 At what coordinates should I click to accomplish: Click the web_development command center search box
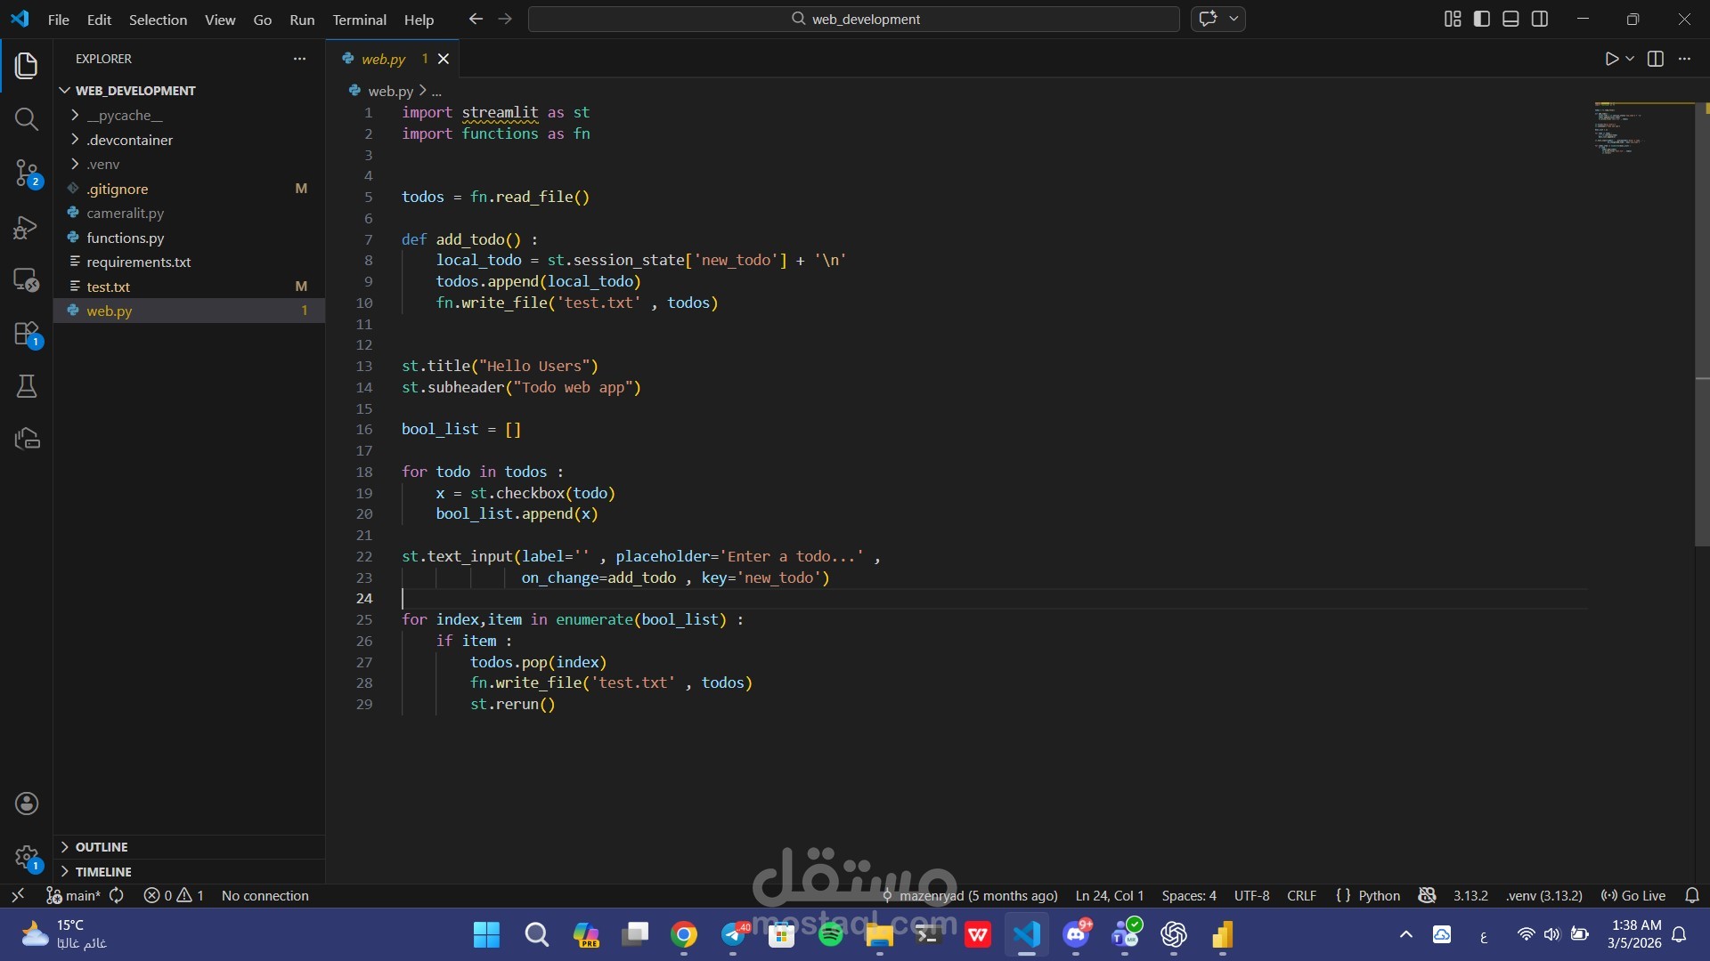click(853, 19)
